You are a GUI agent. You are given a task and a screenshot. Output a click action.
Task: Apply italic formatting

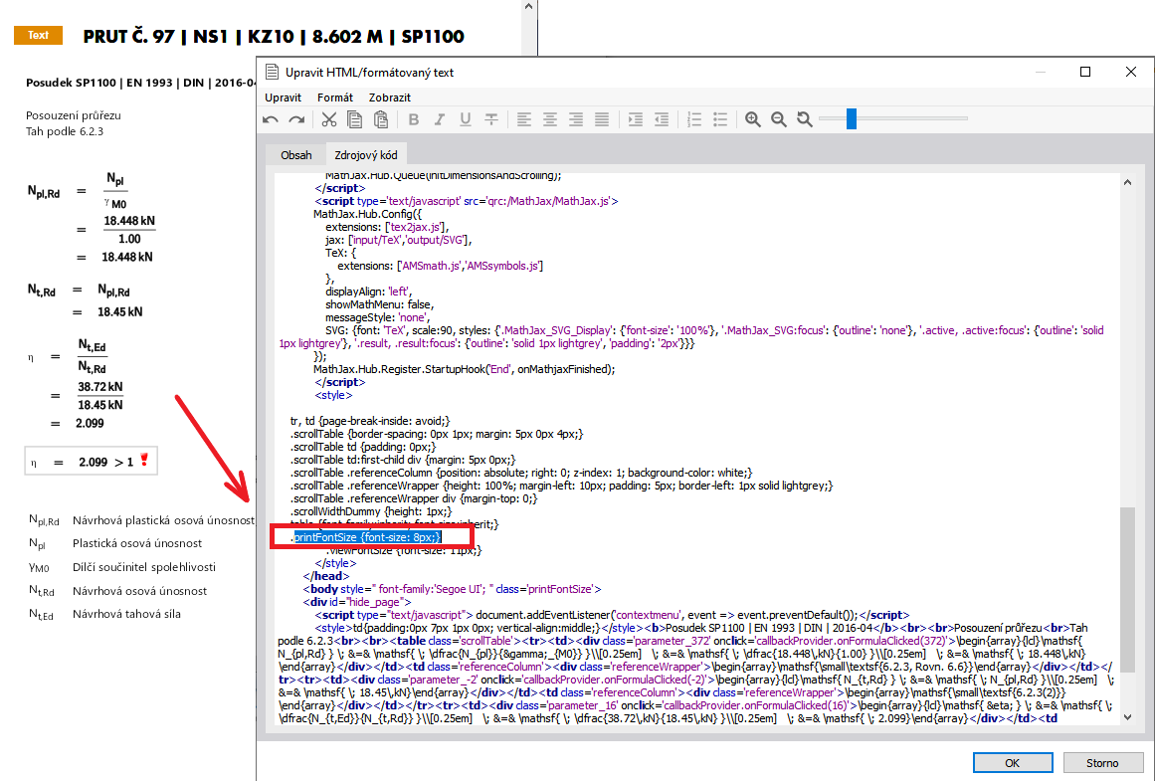(440, 119)
